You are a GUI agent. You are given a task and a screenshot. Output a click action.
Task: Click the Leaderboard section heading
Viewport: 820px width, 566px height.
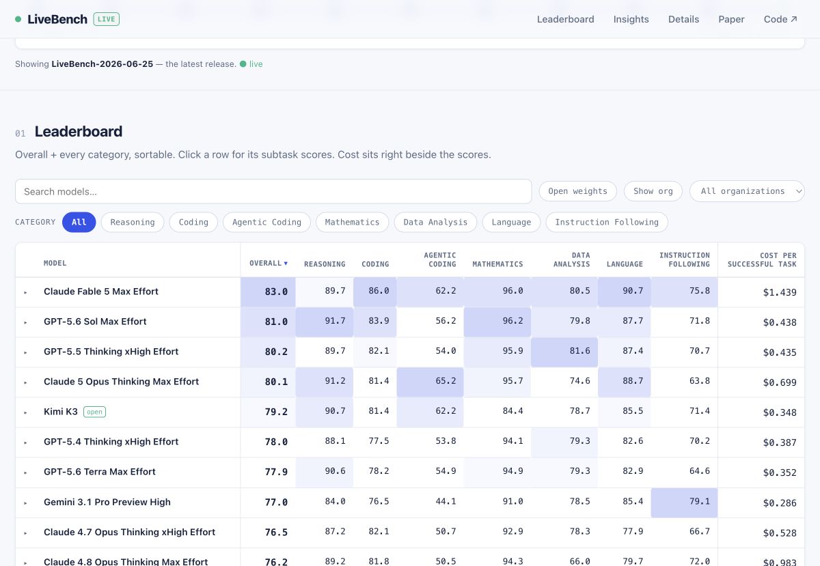pos(79,132)
